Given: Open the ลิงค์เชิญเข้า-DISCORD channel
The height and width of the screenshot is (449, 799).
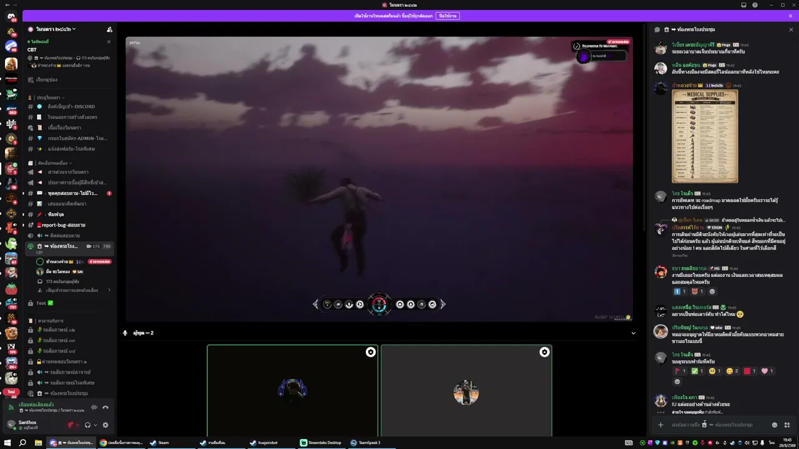Looking at the screenshot, I should [69, 107].
